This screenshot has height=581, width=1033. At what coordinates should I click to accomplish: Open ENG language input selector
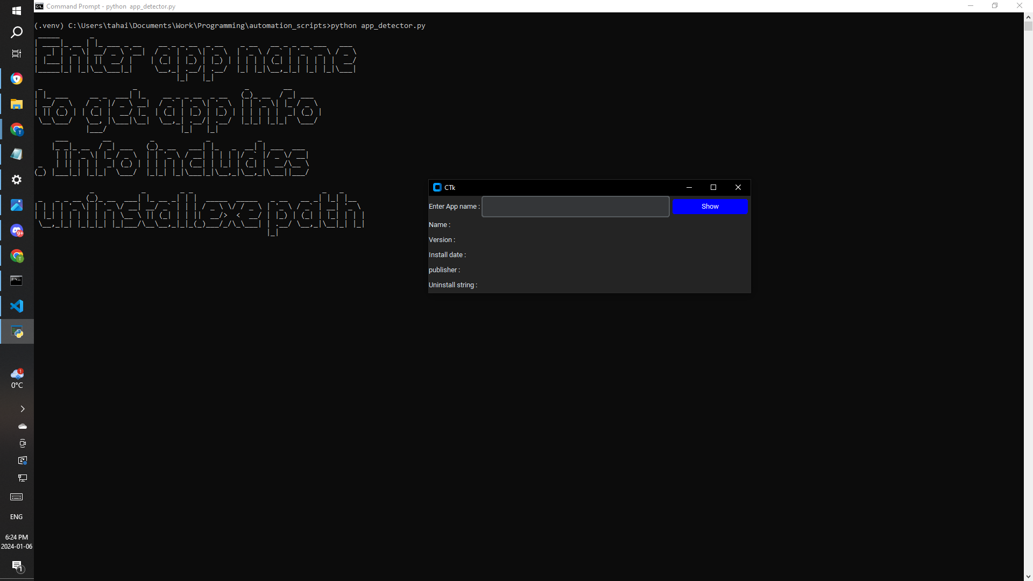17,517
